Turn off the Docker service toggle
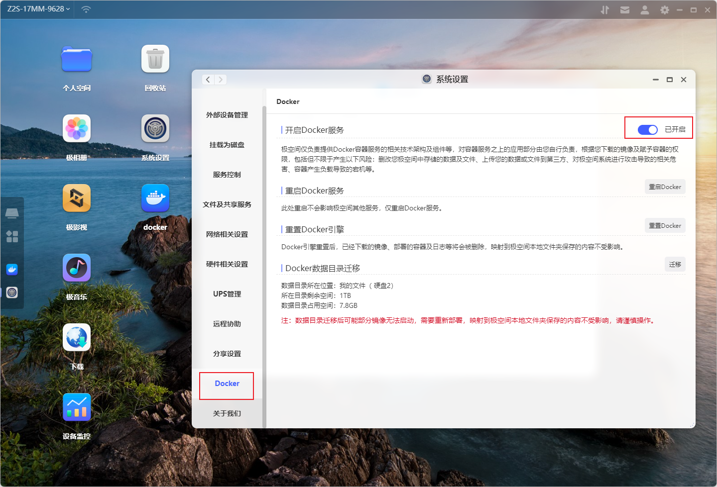The height and width of the screenshot is (487, 717). click(647, 130)
